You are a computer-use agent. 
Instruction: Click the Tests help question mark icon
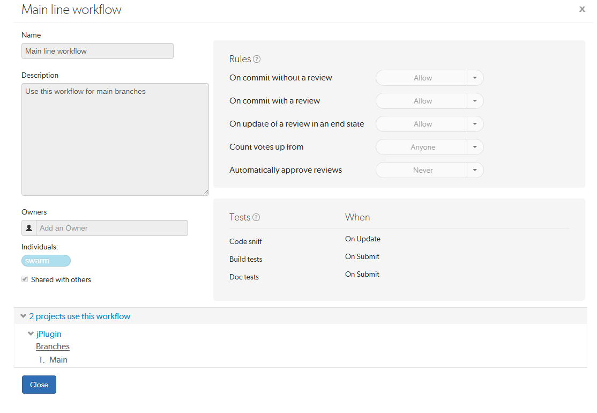coord(256,217)
